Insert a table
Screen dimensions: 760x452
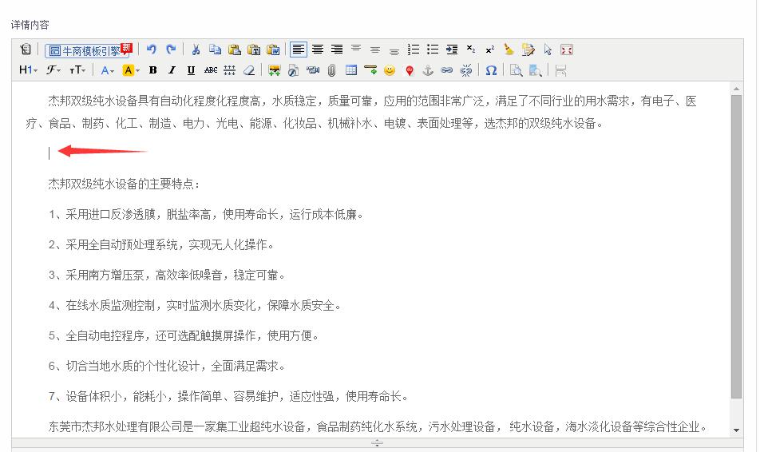(351, 70)
